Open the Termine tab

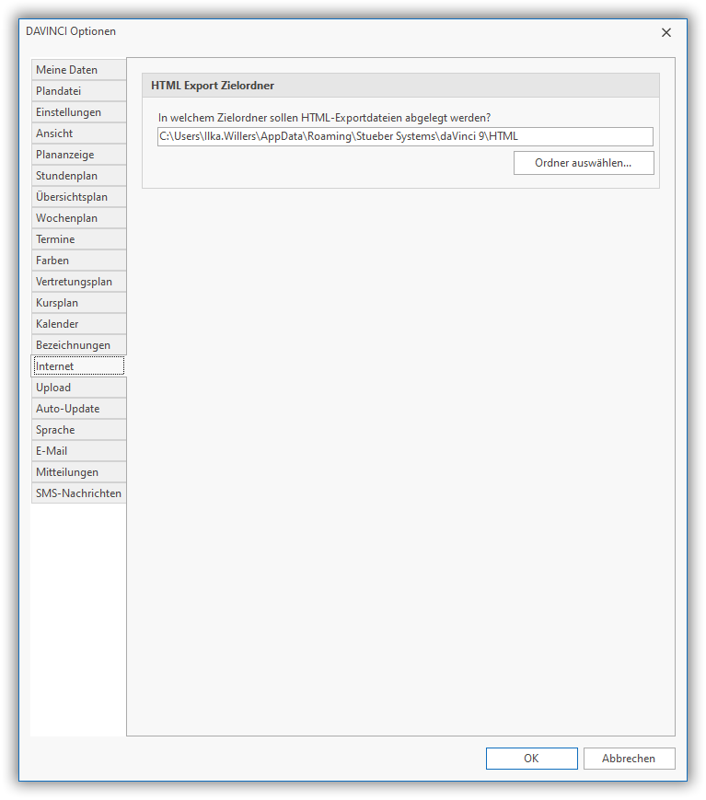point(78,239)
